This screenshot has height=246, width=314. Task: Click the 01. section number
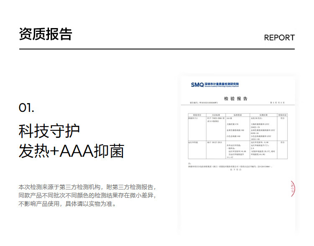(26, 108)
